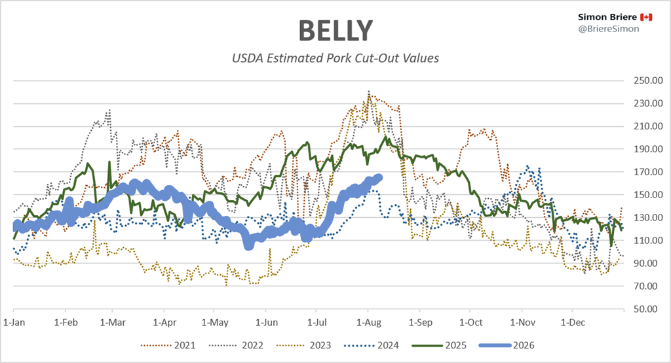Click the end of the 2026 line

point(379,177)
